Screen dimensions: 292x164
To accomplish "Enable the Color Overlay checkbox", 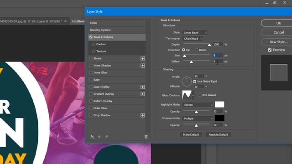I will pos(91,87).
